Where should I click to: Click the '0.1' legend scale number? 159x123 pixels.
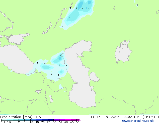point(3,122)
